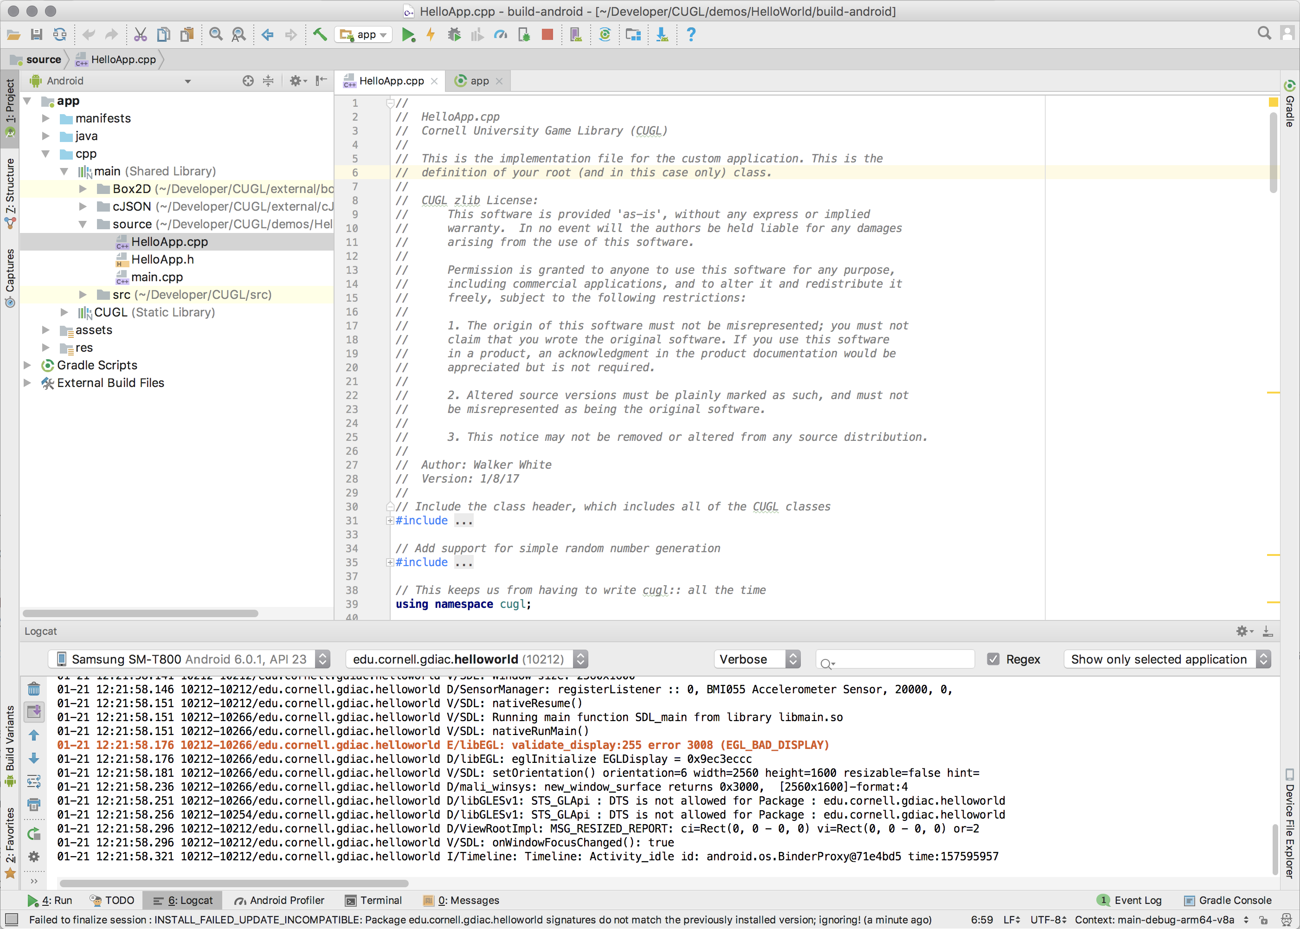Open the Samsung SM-T800 device dropdown
The width and height of the screenshot is (1300, 929).
tap(189, 659)
